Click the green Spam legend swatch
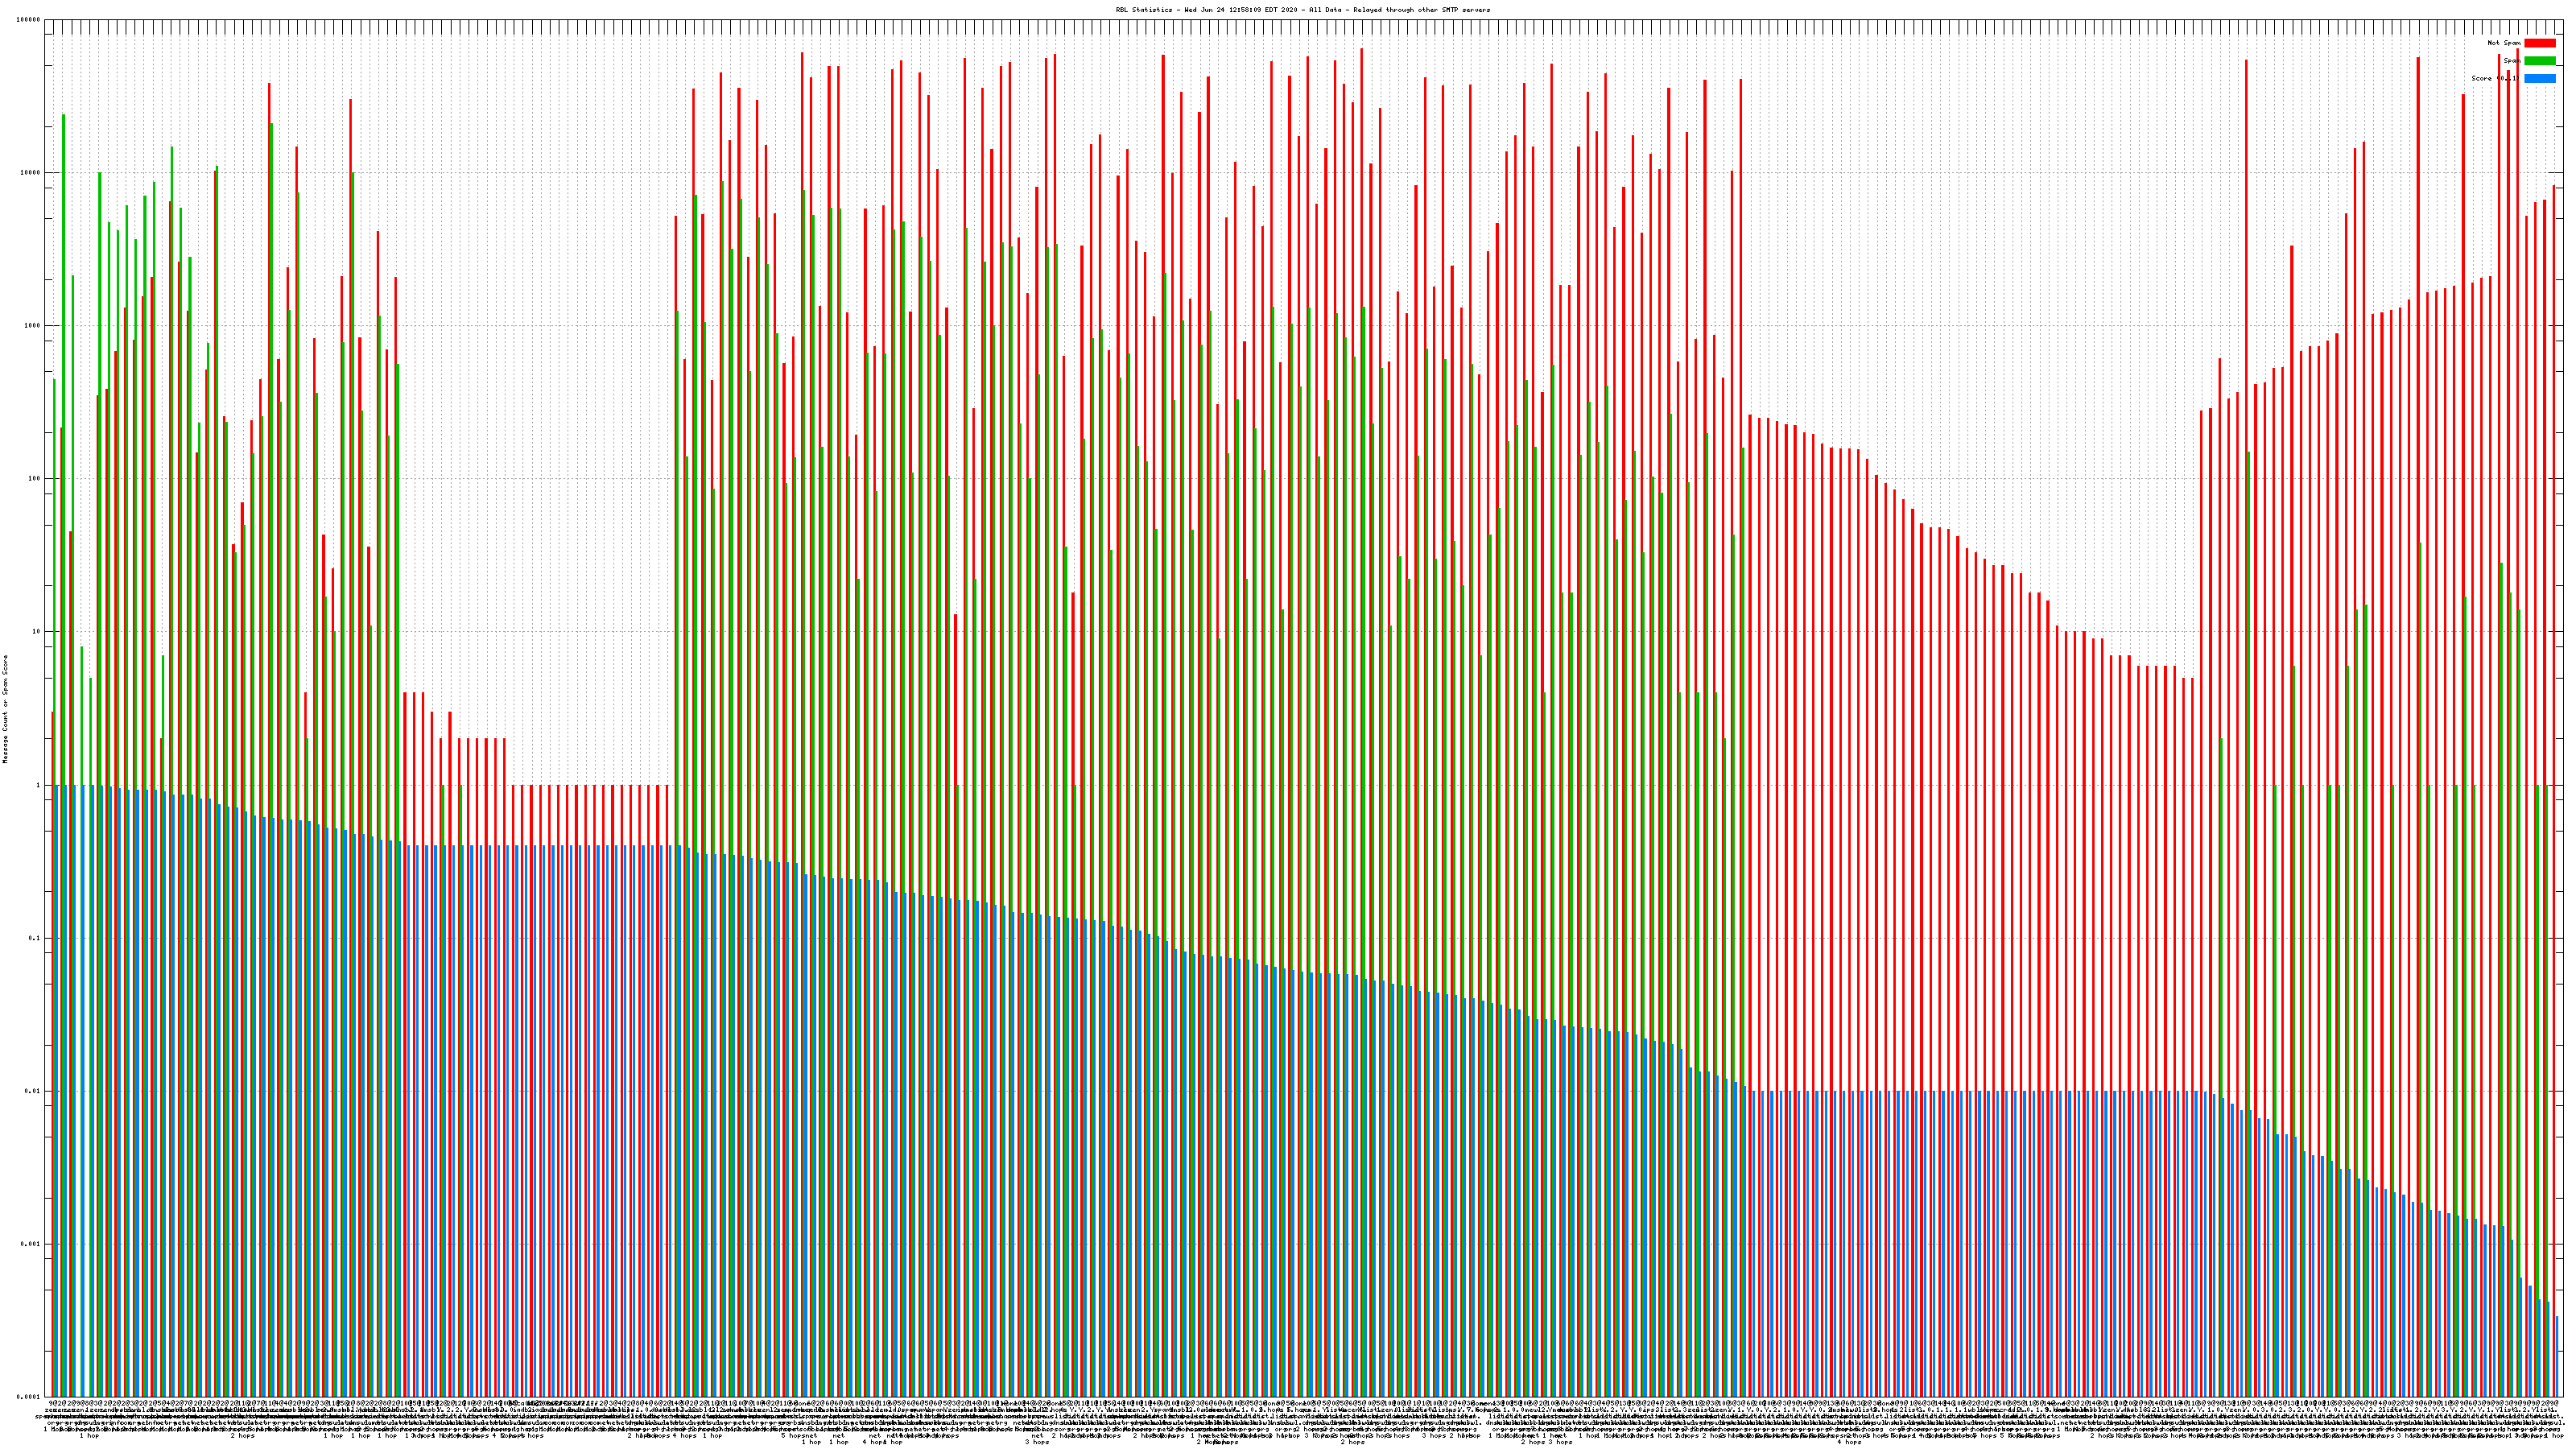The image size is (2576, 1449). pyautogui.click(x=2539, y=61)
